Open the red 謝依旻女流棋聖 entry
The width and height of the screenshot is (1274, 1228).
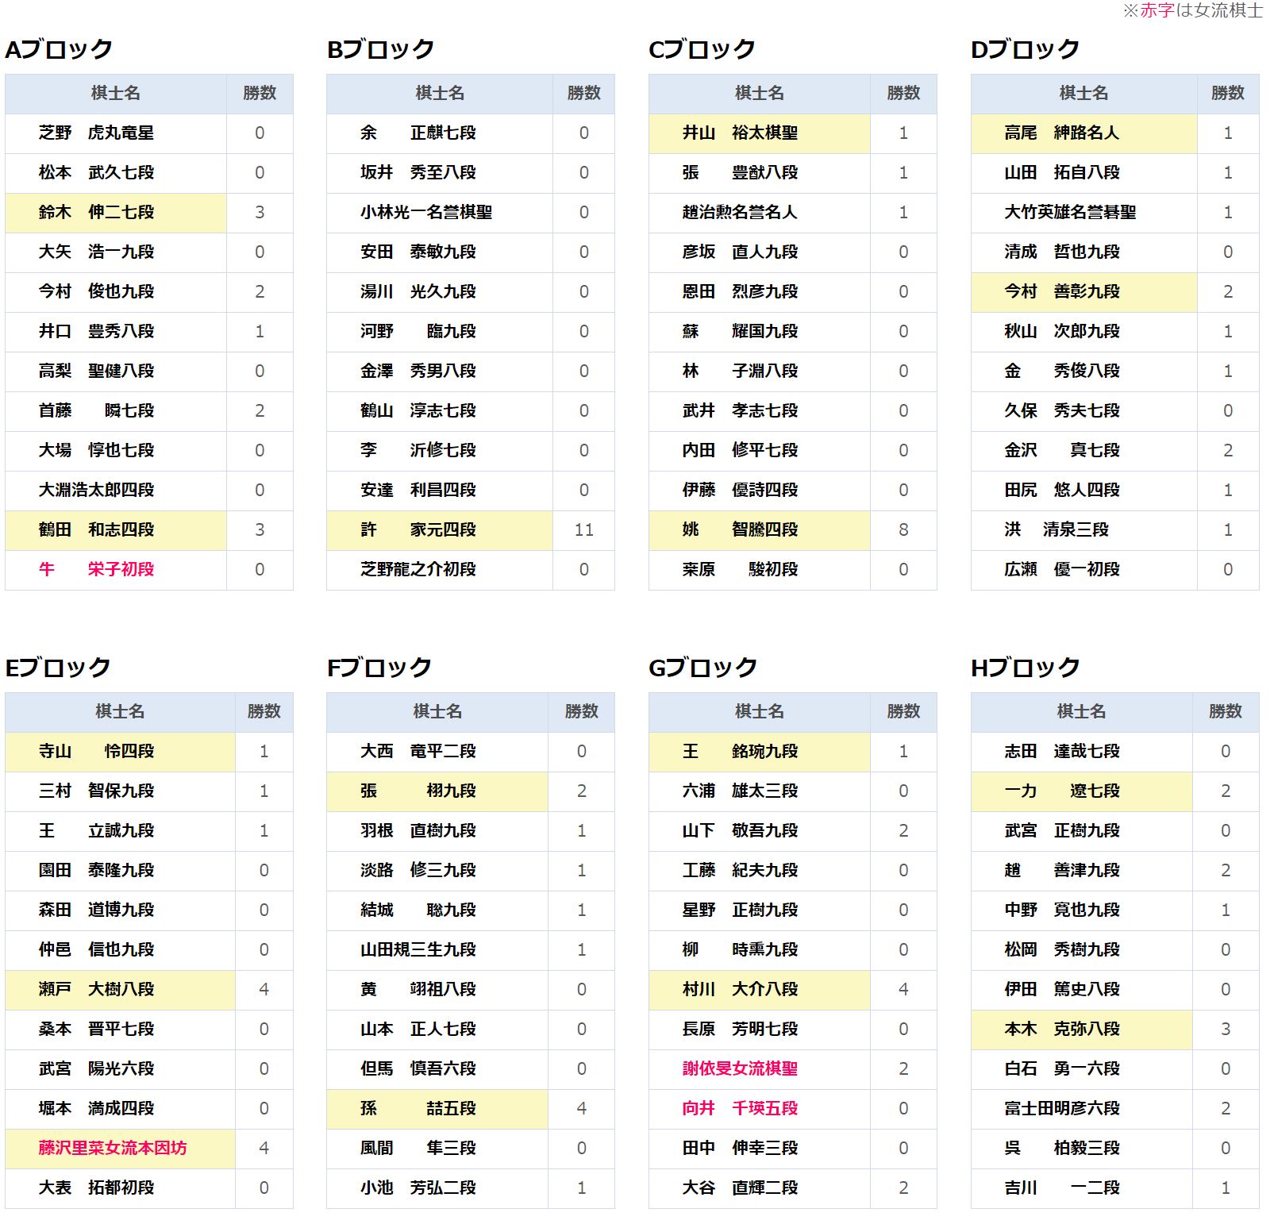739,1069
